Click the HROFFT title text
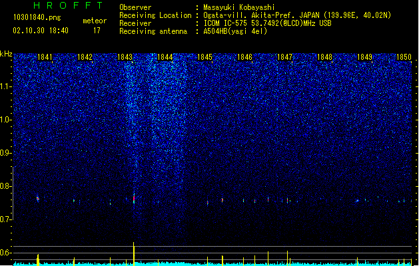419x266 pixels. click(69, 5)
